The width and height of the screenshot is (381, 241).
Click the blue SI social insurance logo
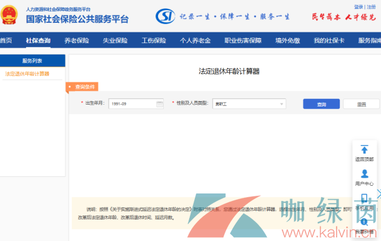[x=165, y=16]
